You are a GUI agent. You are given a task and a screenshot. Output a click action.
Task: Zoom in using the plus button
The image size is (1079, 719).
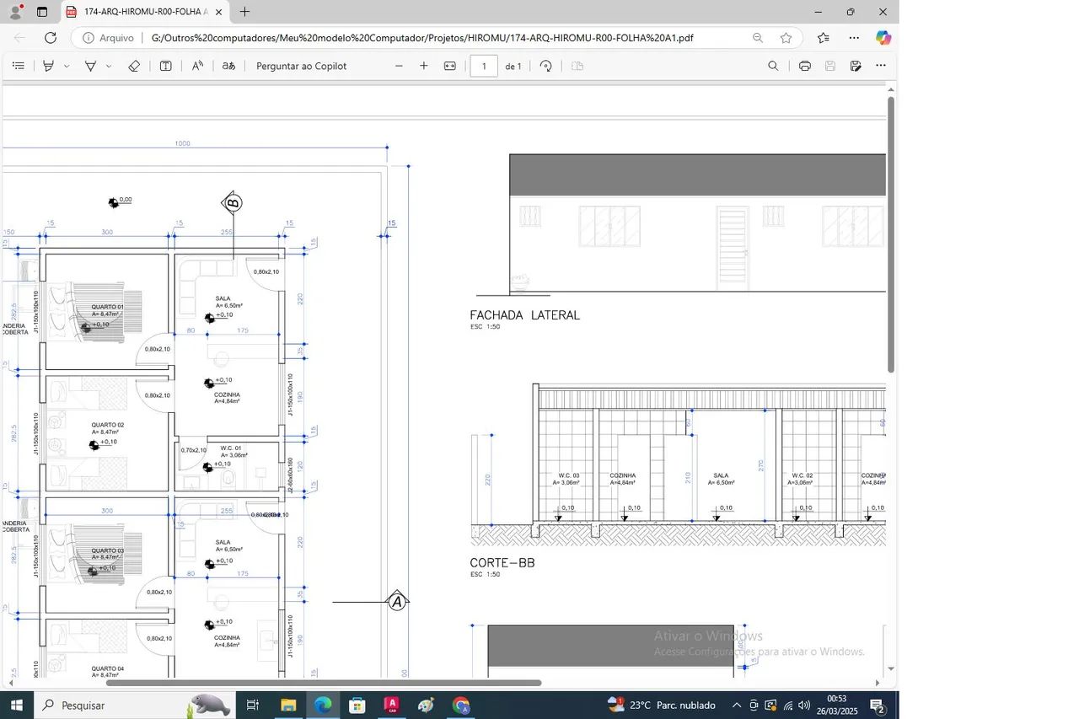(x=424, y=66)
